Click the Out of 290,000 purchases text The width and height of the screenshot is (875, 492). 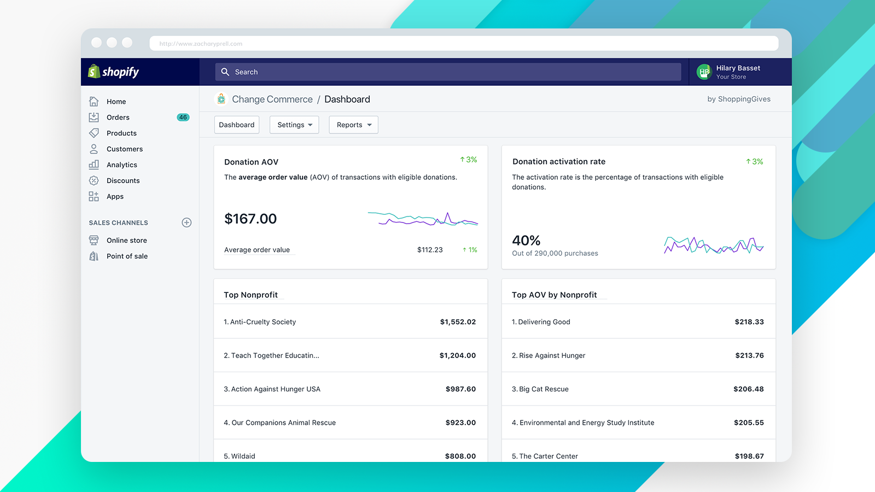tap(555, 254)
